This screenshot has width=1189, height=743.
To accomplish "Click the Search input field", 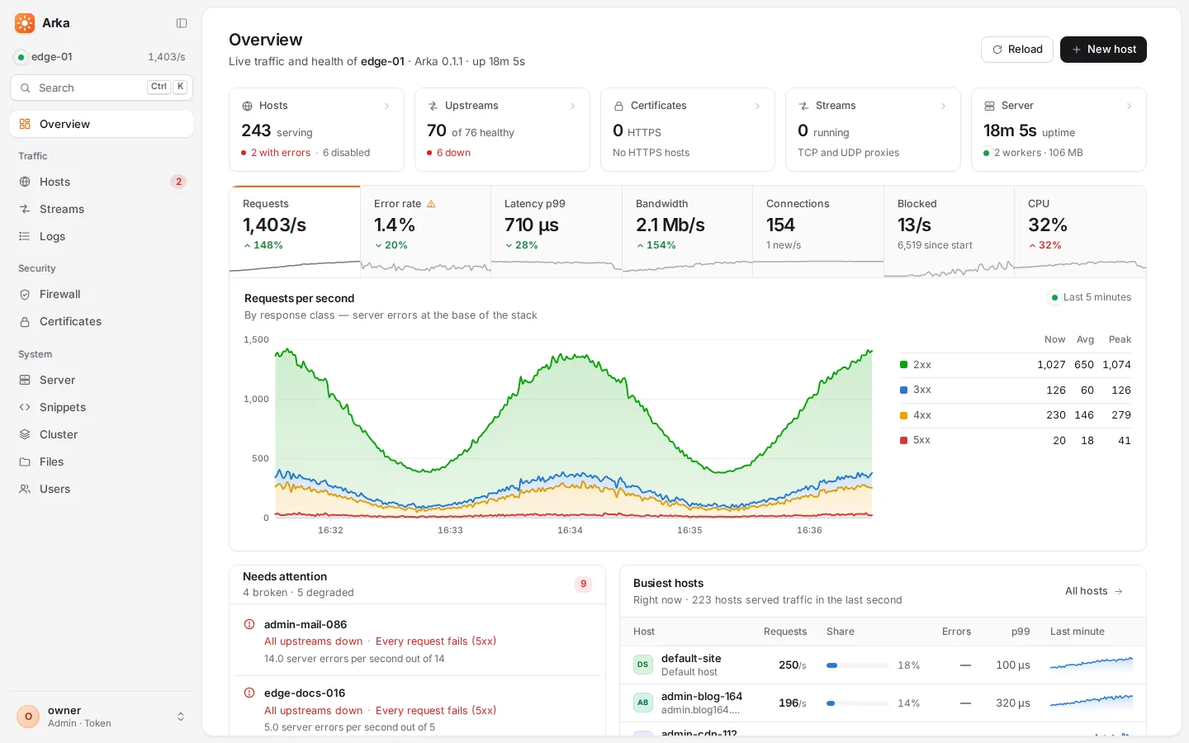I will pos(102,88).
